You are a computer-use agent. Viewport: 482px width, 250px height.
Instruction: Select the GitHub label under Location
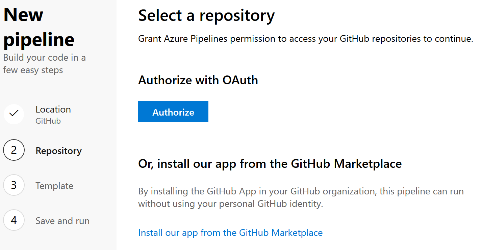(x=48, y=121)
